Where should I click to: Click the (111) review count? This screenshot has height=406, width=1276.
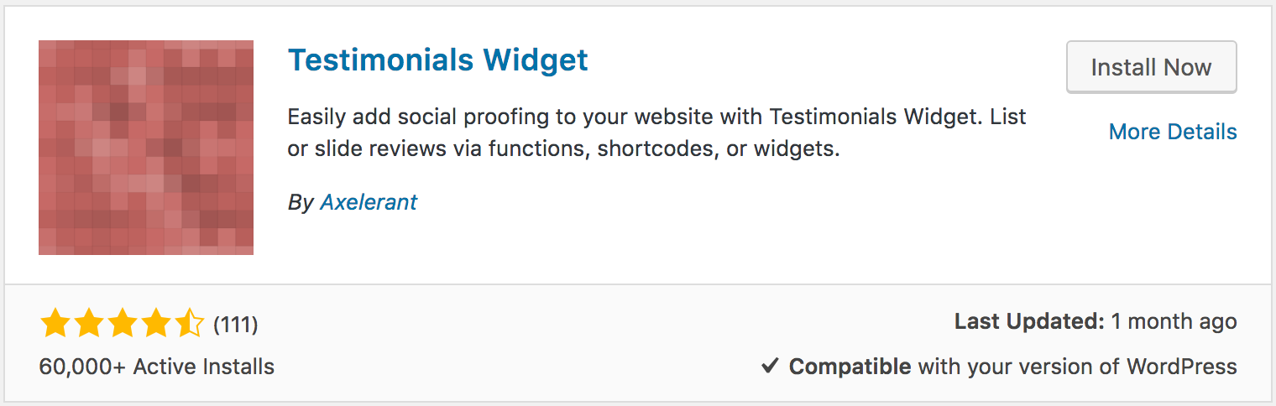pos(236,324)
